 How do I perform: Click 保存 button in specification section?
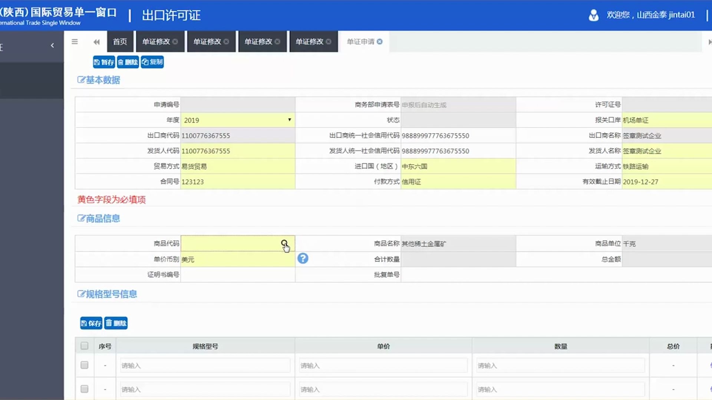(x=91, y=323)
